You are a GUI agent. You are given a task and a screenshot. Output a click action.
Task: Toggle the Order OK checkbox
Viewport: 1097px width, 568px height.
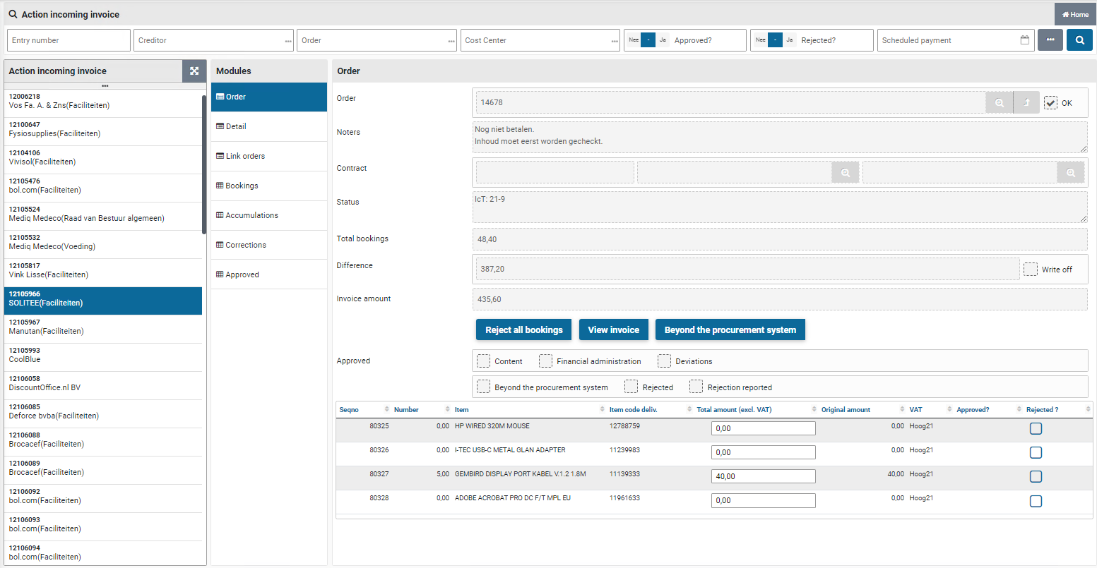coord(1050,103)
